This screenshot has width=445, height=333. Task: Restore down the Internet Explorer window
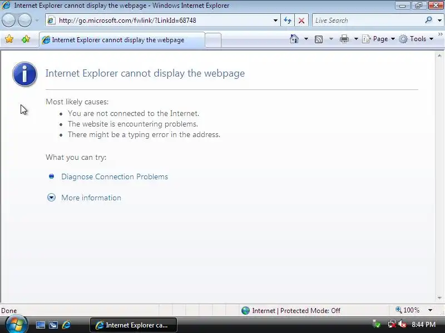[418, 6]
